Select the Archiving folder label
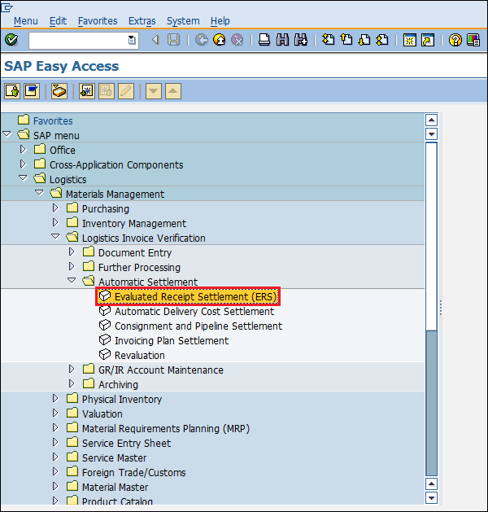This screenshot has width=488, height=512. [118, 385]
